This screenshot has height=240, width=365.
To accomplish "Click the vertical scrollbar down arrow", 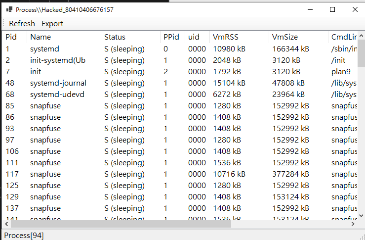I will coord(361,215).
